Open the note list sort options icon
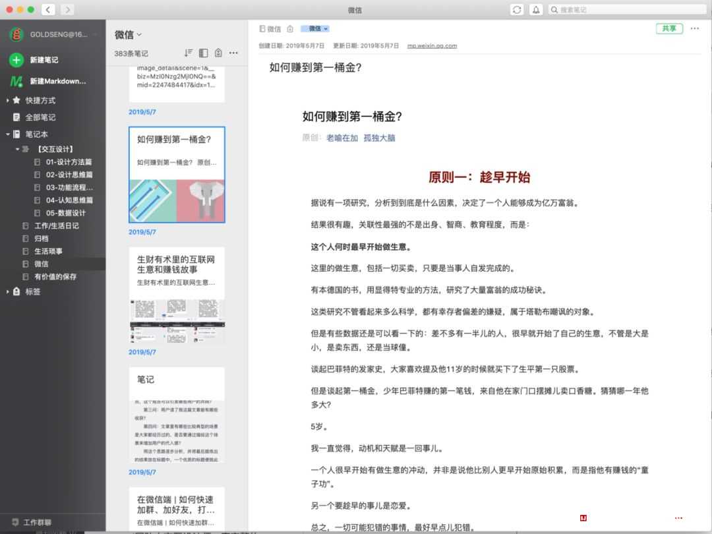712x534 pixels. pos(189,53)
